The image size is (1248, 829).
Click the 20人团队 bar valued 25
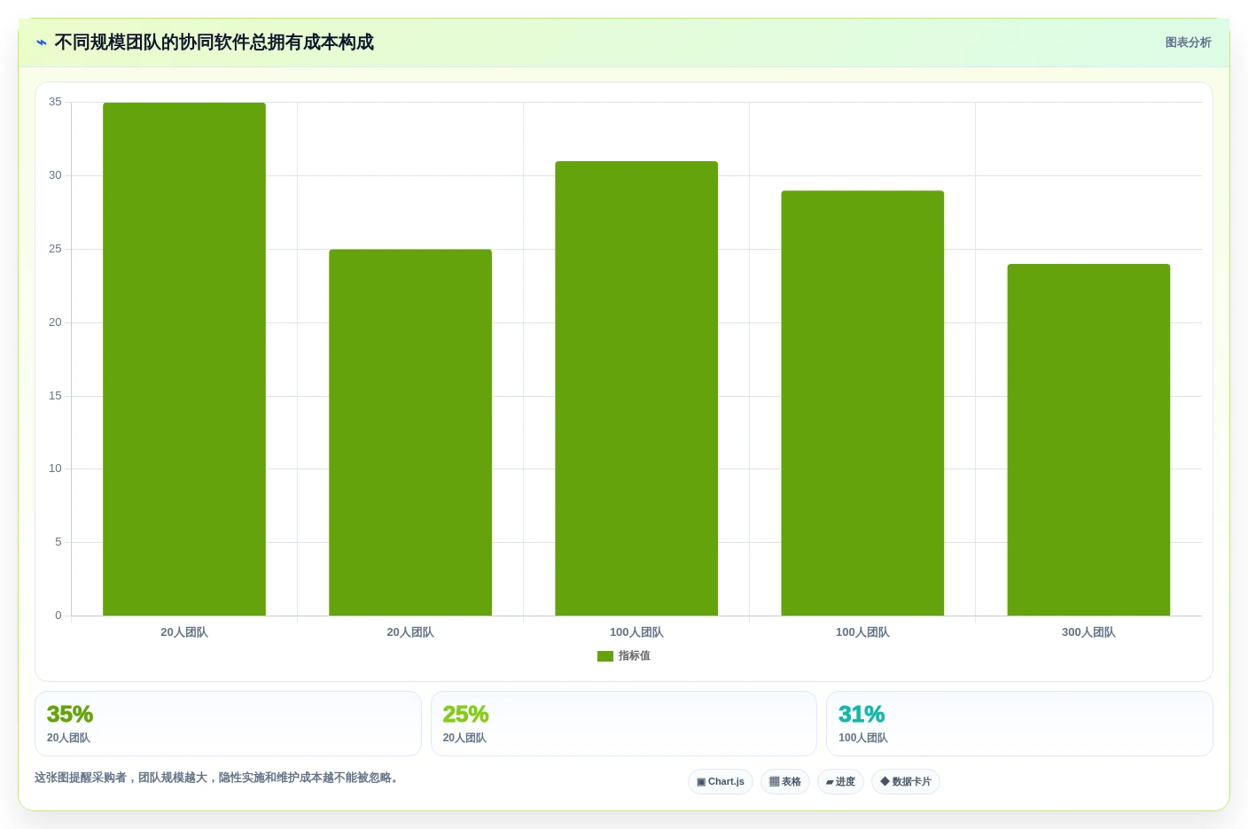coord(410,432)
